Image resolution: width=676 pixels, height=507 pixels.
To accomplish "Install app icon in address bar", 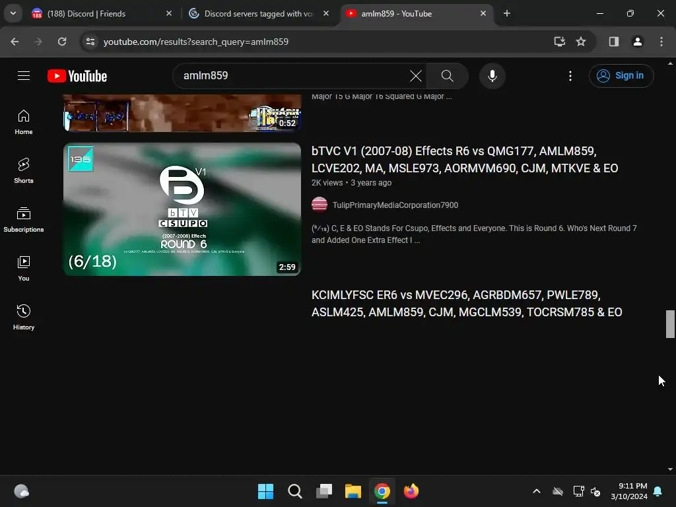I will [559, 42].
